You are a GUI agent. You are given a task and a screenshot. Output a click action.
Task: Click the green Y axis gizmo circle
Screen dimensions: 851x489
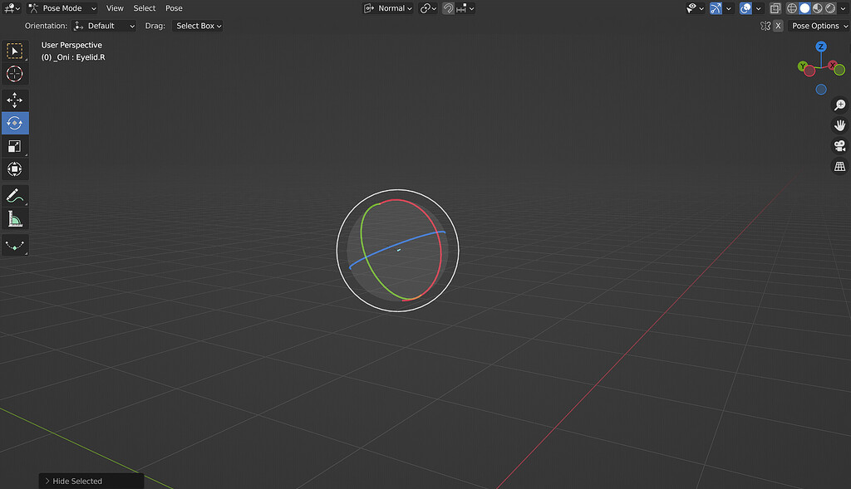(x=802, y=66)
